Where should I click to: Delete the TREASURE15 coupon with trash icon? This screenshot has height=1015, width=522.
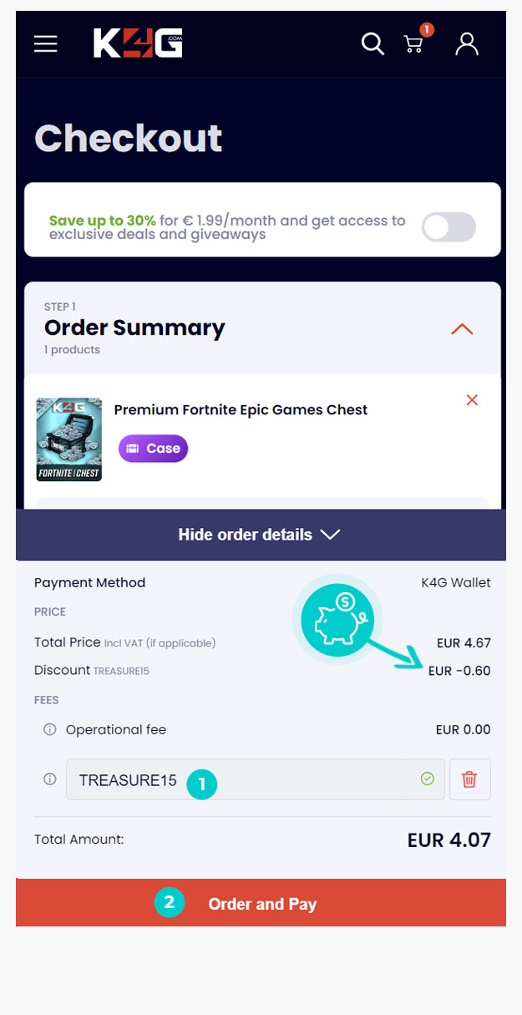469,779
